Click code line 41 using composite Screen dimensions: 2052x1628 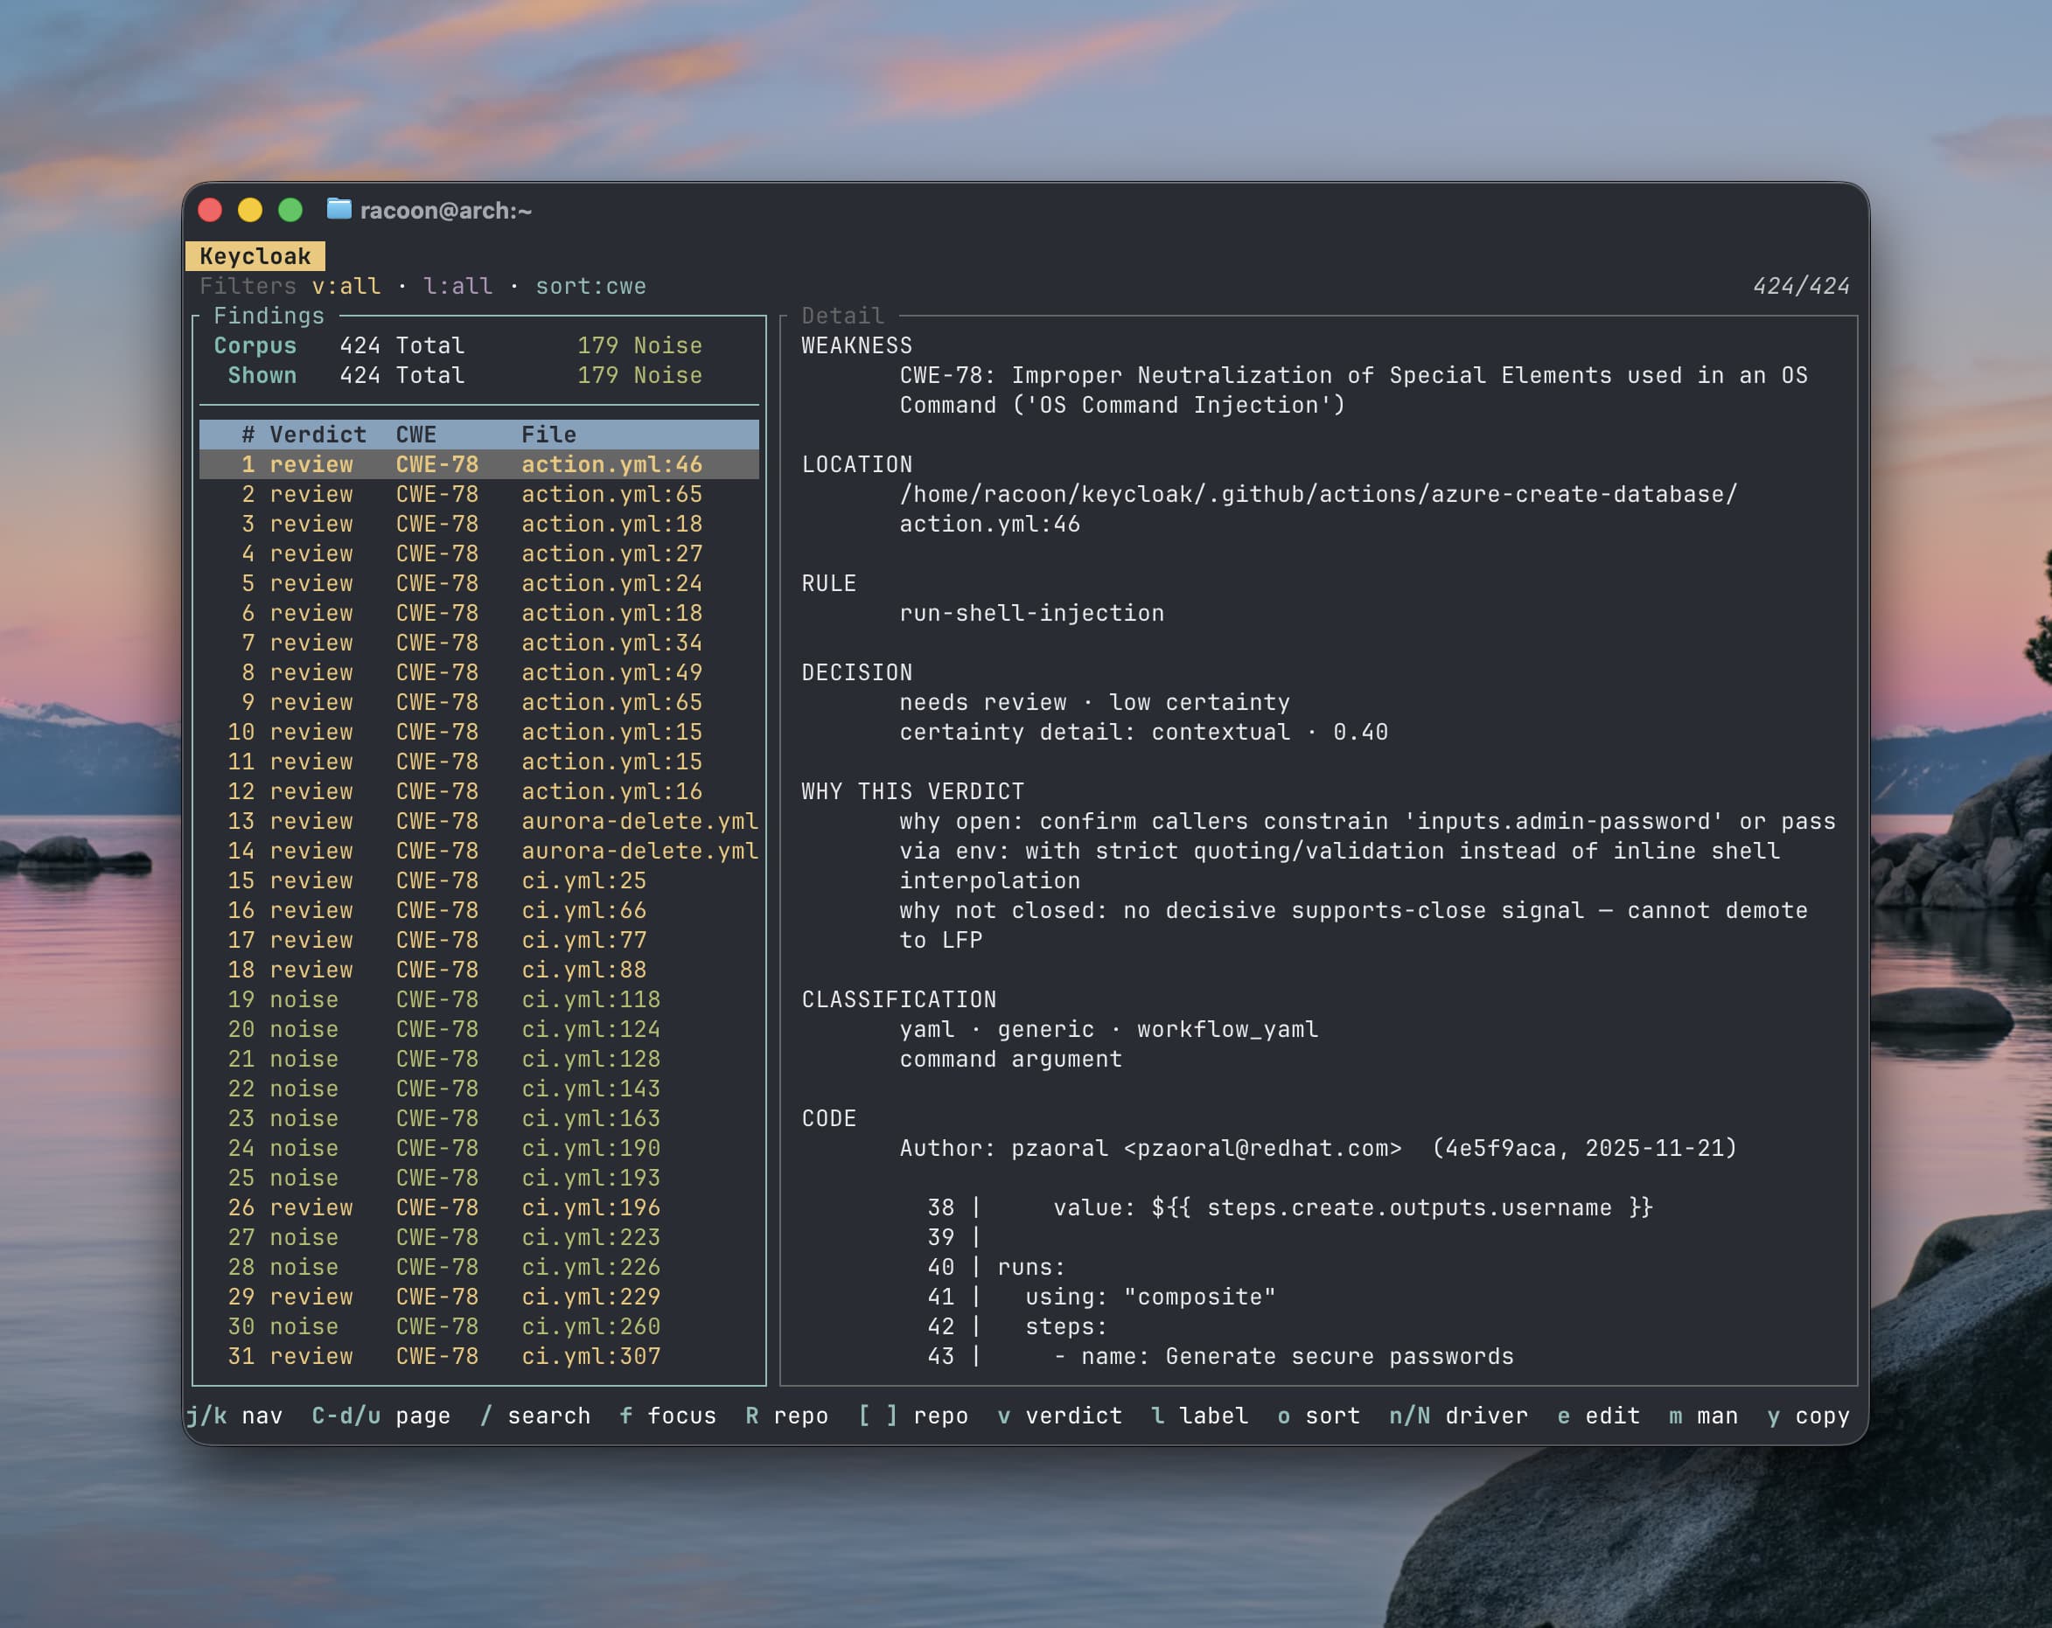(1101, 1297)
